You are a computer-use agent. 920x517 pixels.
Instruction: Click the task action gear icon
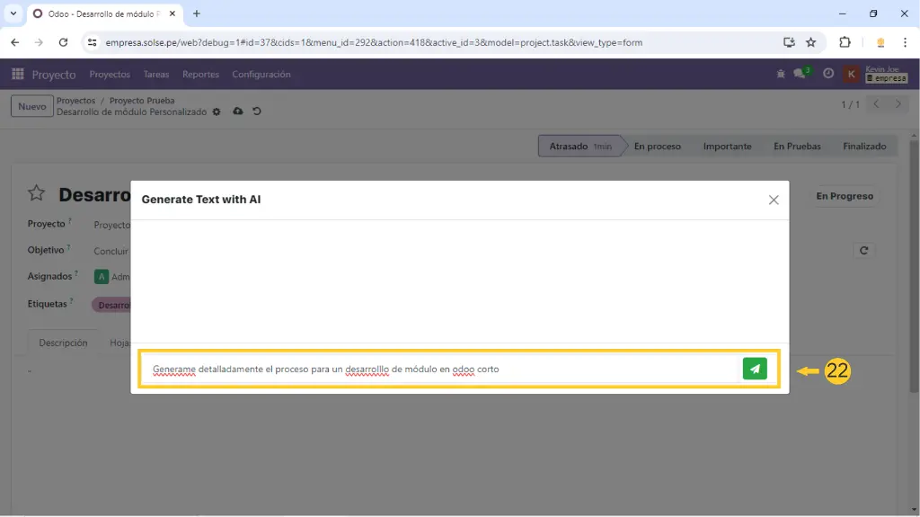point(217,112)
